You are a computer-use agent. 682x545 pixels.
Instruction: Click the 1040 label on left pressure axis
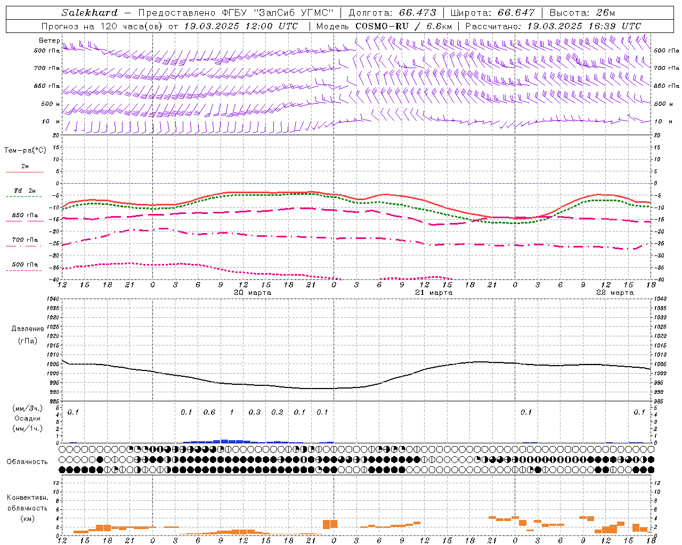point(53,299)
